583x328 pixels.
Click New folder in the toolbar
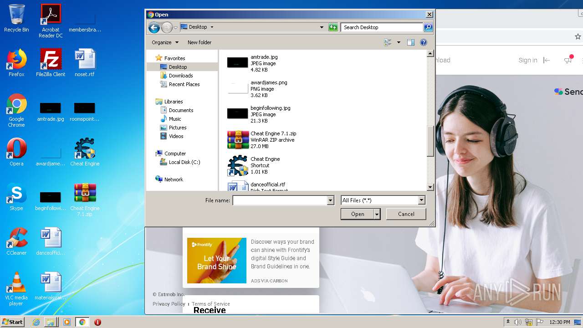(x=199, y=42)
